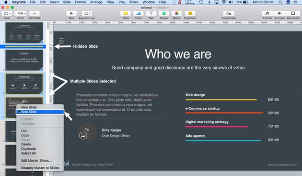Select the subtitle about good company
The height and width of the screenshot is (176, 302).
(x=178, y=68)
